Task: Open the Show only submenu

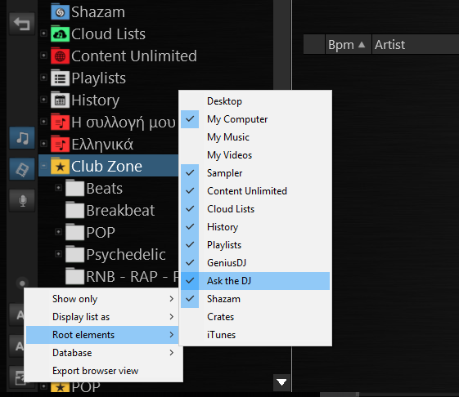Action: click(x=102, y=299)
